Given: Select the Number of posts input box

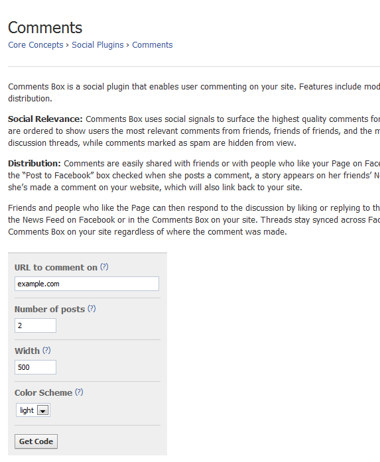Looking at the screenshot, I should click(x=35, y=325).
